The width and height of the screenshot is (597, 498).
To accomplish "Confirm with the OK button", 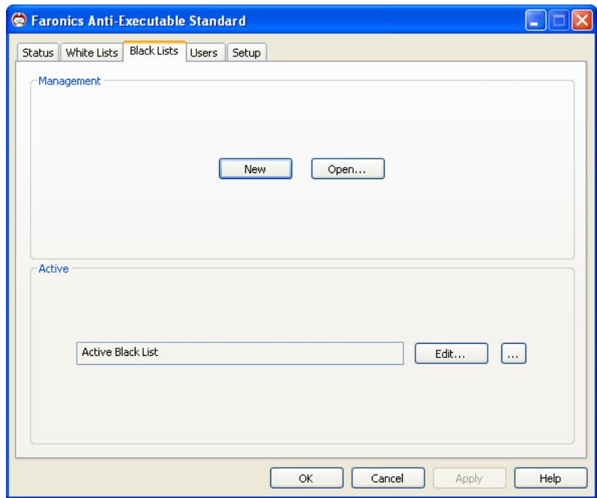I will click(306, 478).
